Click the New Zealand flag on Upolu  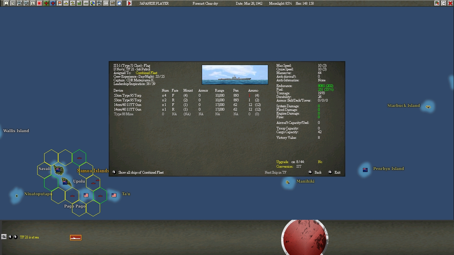(x=65, y=182)
